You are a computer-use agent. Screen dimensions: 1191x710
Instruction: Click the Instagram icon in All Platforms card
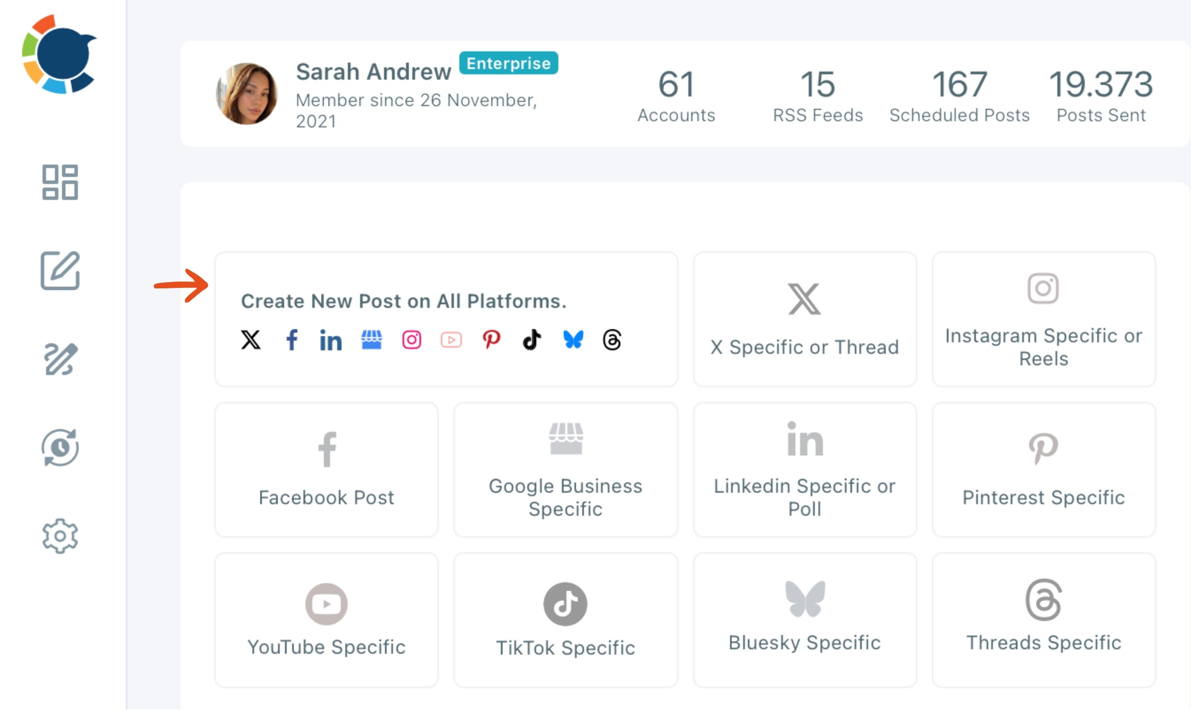point(411,340)
